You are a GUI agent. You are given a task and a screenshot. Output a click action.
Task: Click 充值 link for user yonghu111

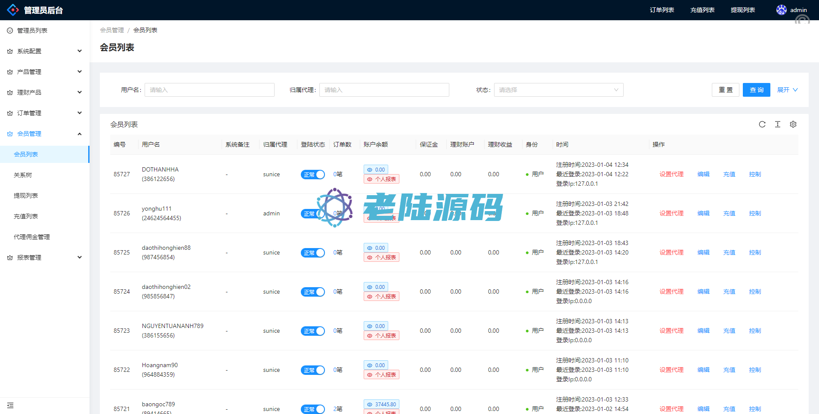(x=729, y=213)
